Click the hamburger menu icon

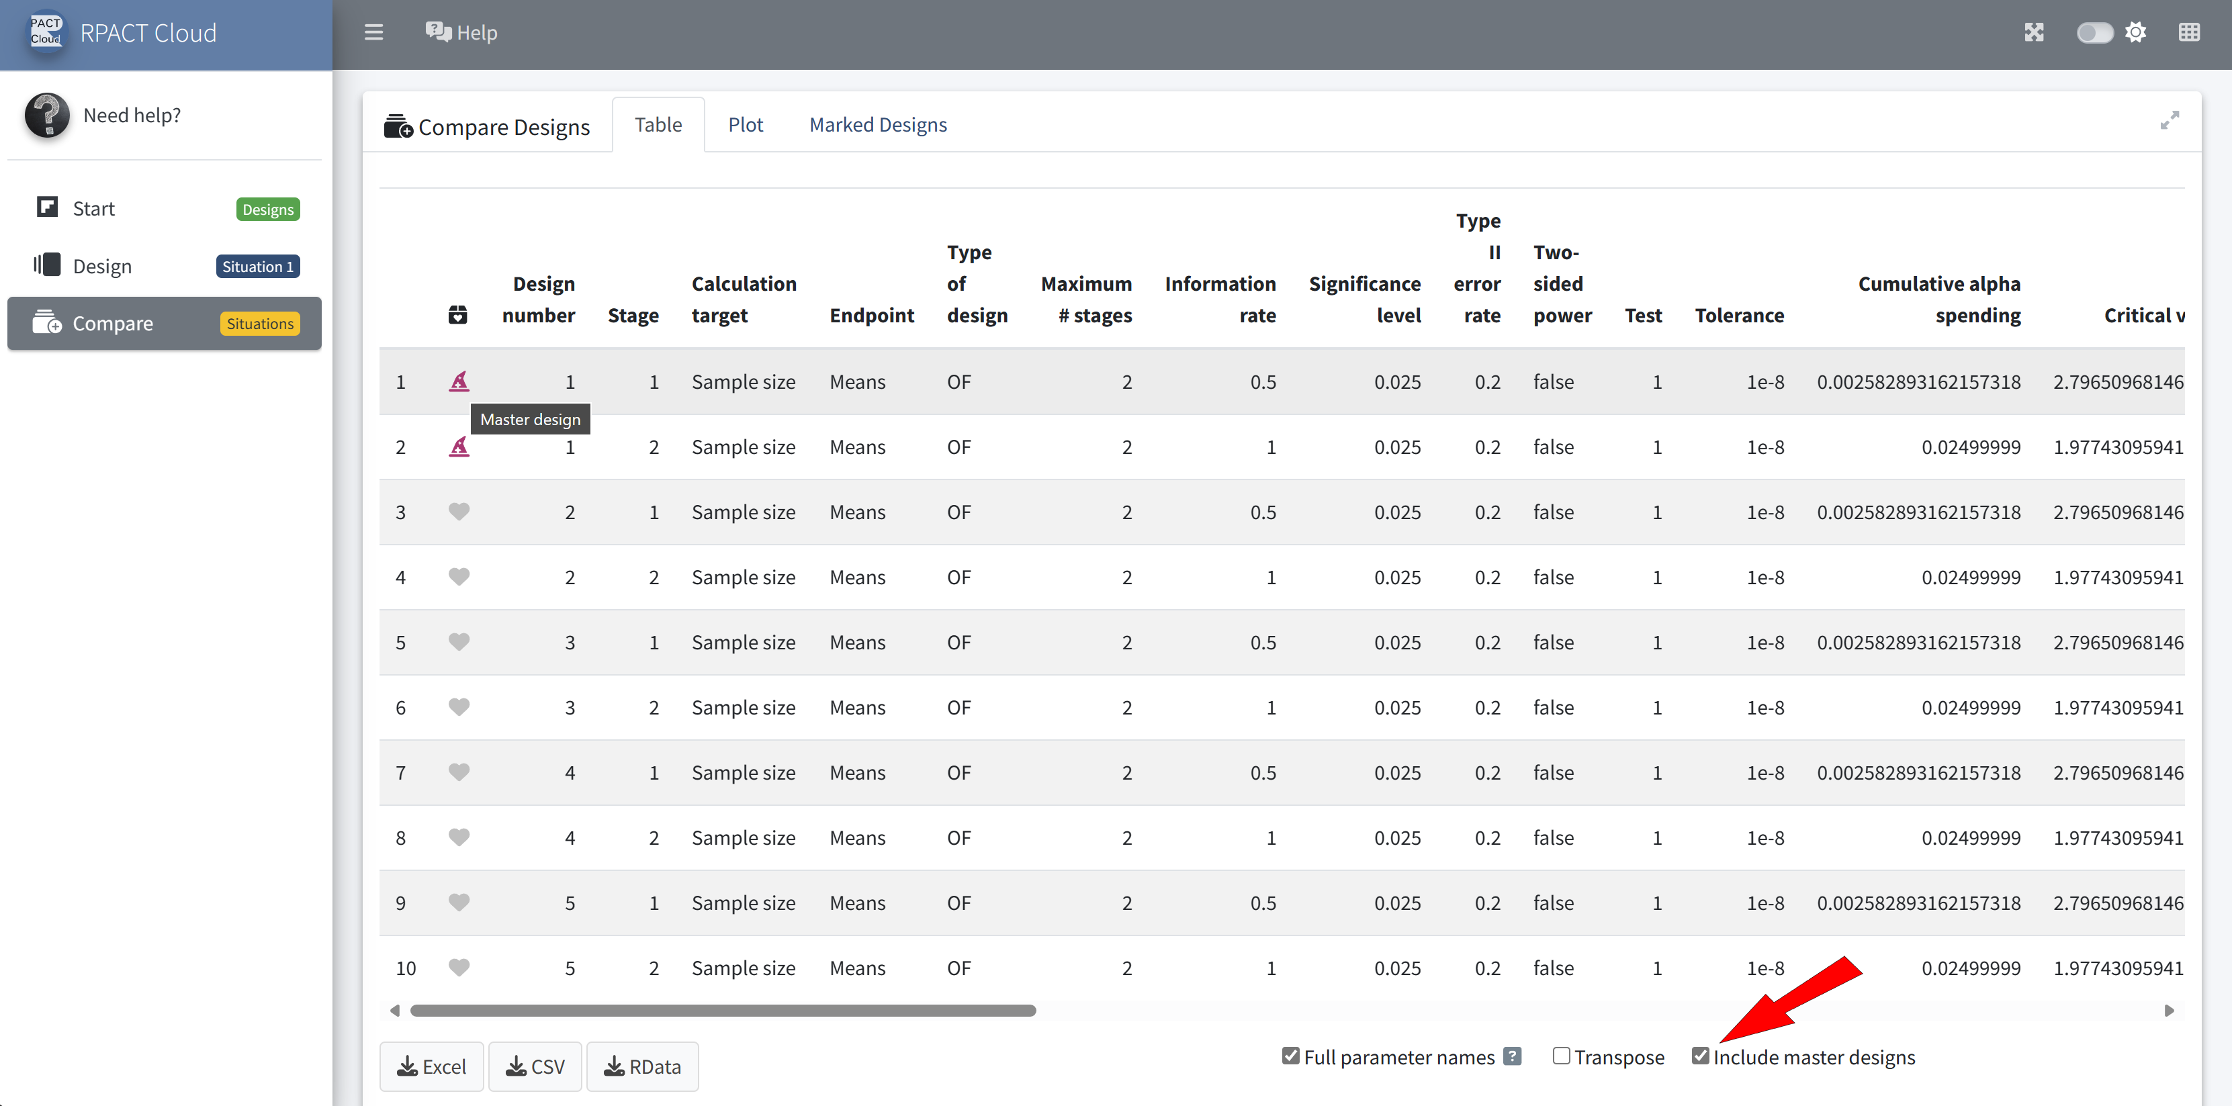pyautogui.click(x=373, y=33)
